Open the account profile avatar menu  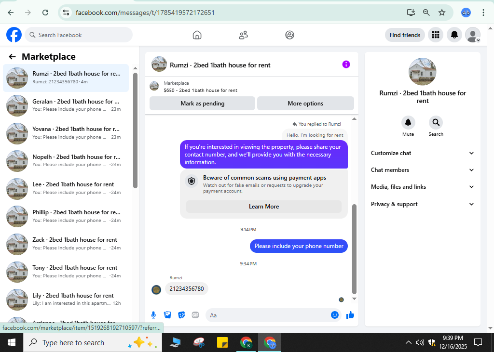473,35
